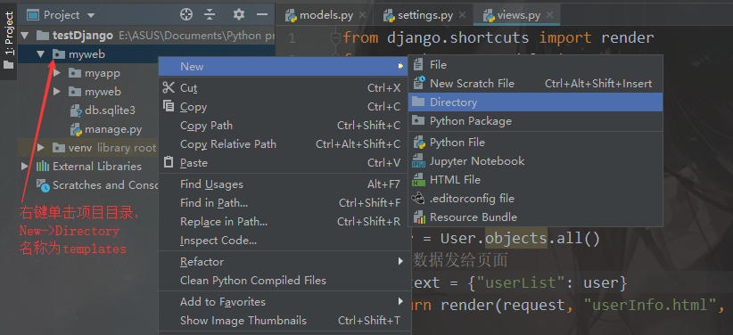
Task: Close the settings.py tab
Action: click(462, 15)
